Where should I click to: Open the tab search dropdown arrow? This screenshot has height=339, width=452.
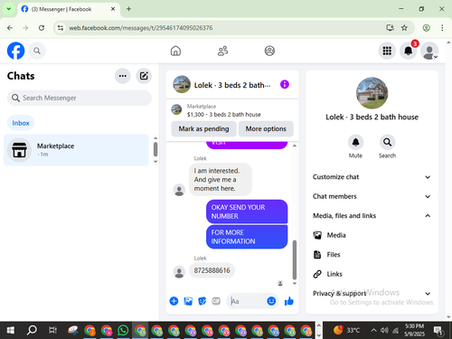(x=9, y=9)
